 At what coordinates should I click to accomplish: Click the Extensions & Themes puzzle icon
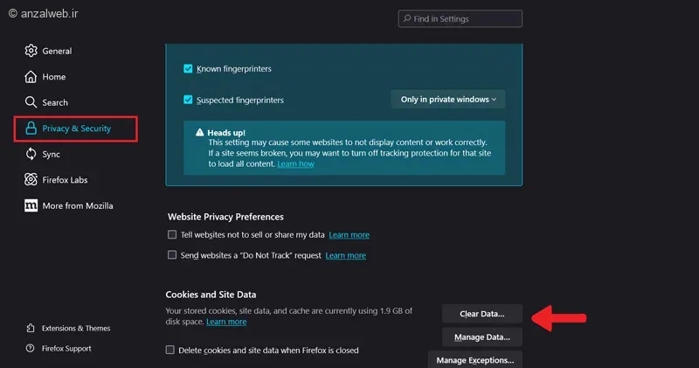click(31, 329)
